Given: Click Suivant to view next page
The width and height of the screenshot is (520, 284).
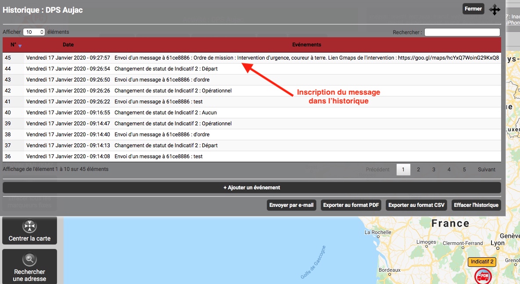Looking at the screenshot, I should pyautogui.click(x=487, y=169).
